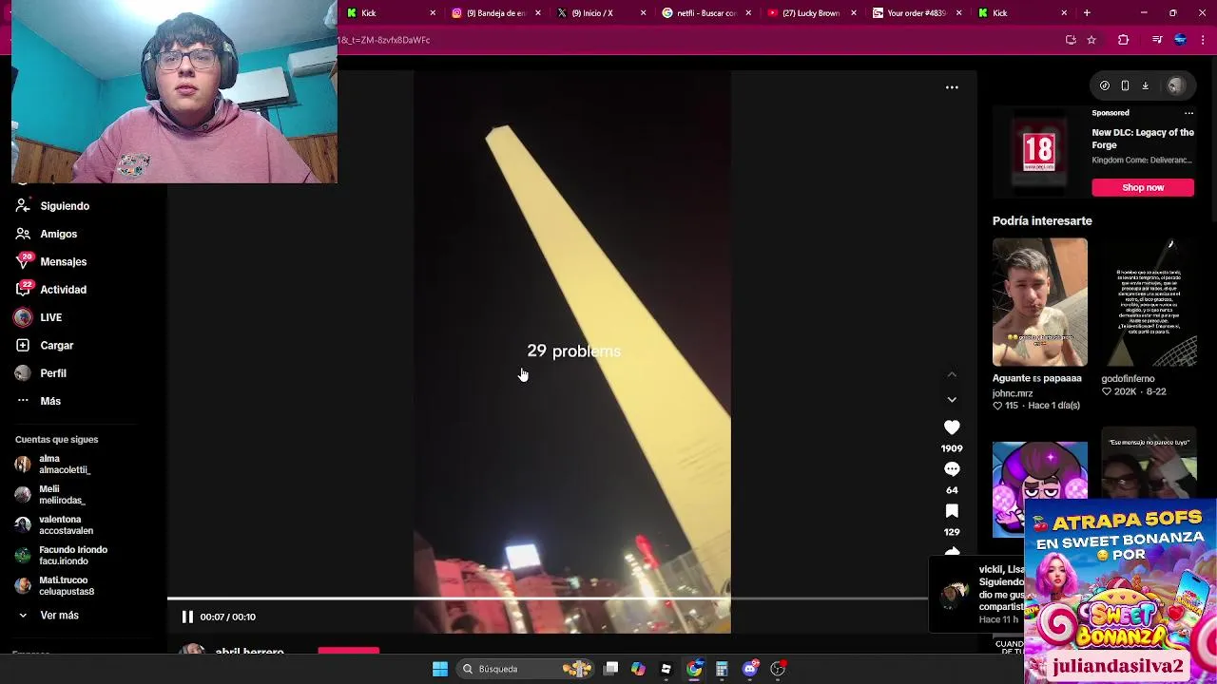Open comments with the speech bubble icon
The width and height of the screenshot is (1217, 684).
[952, 469]
